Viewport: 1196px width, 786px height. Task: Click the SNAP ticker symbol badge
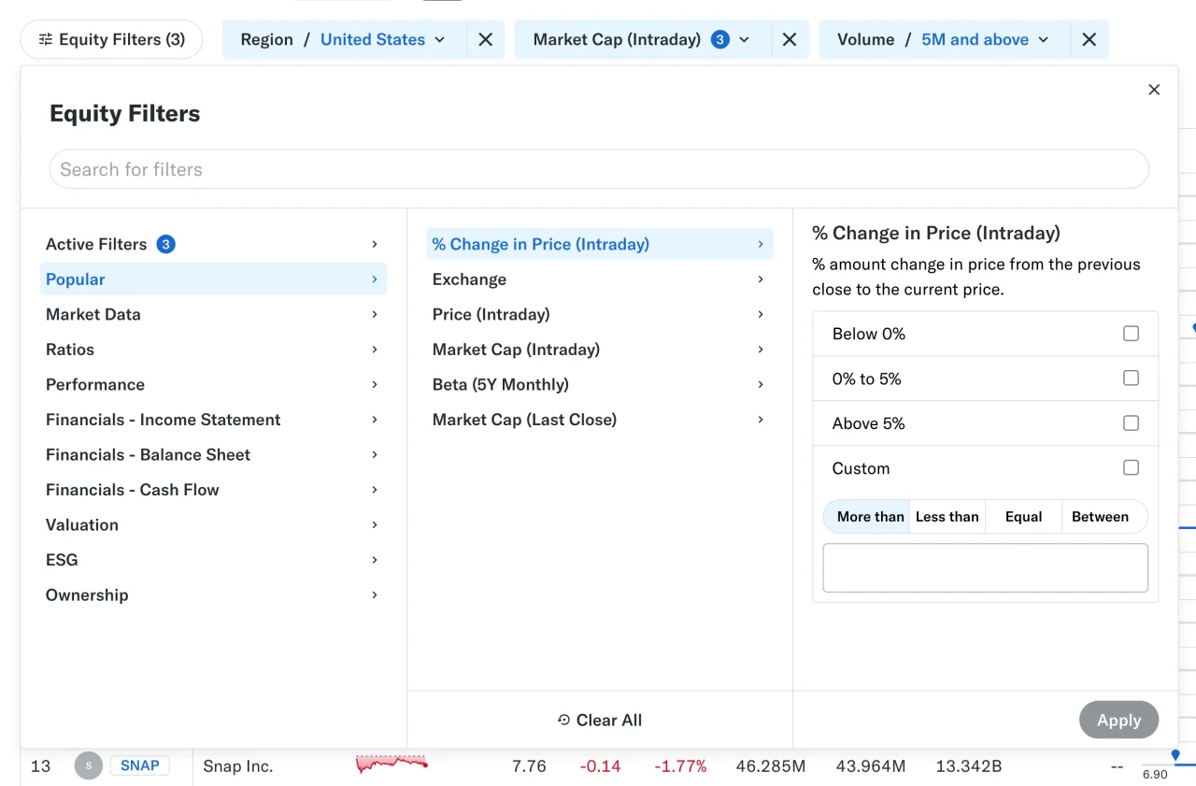pos(140,765)
